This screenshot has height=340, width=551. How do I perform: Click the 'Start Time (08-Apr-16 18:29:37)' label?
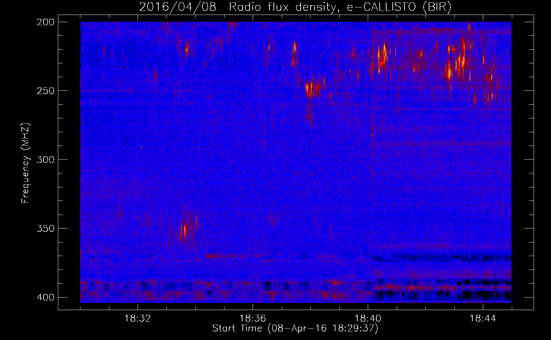(x=295, y=328)
